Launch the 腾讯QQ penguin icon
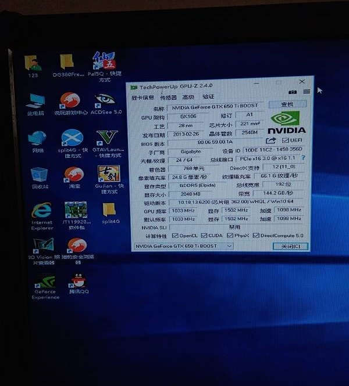The width and height of the screenshot is (349, 386). 79,280
